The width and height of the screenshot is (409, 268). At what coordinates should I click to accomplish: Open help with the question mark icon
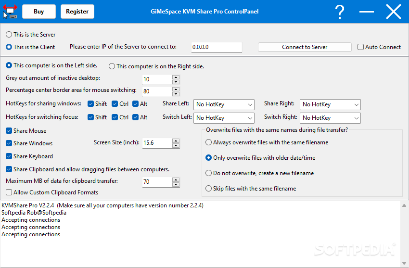click(x=340, y=12)
